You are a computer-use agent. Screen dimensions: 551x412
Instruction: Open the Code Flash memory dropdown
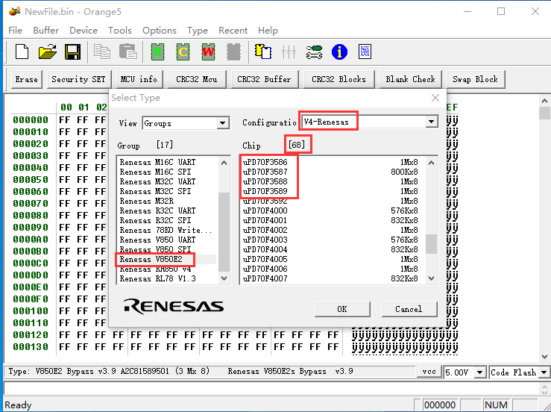tap(544, 372)
